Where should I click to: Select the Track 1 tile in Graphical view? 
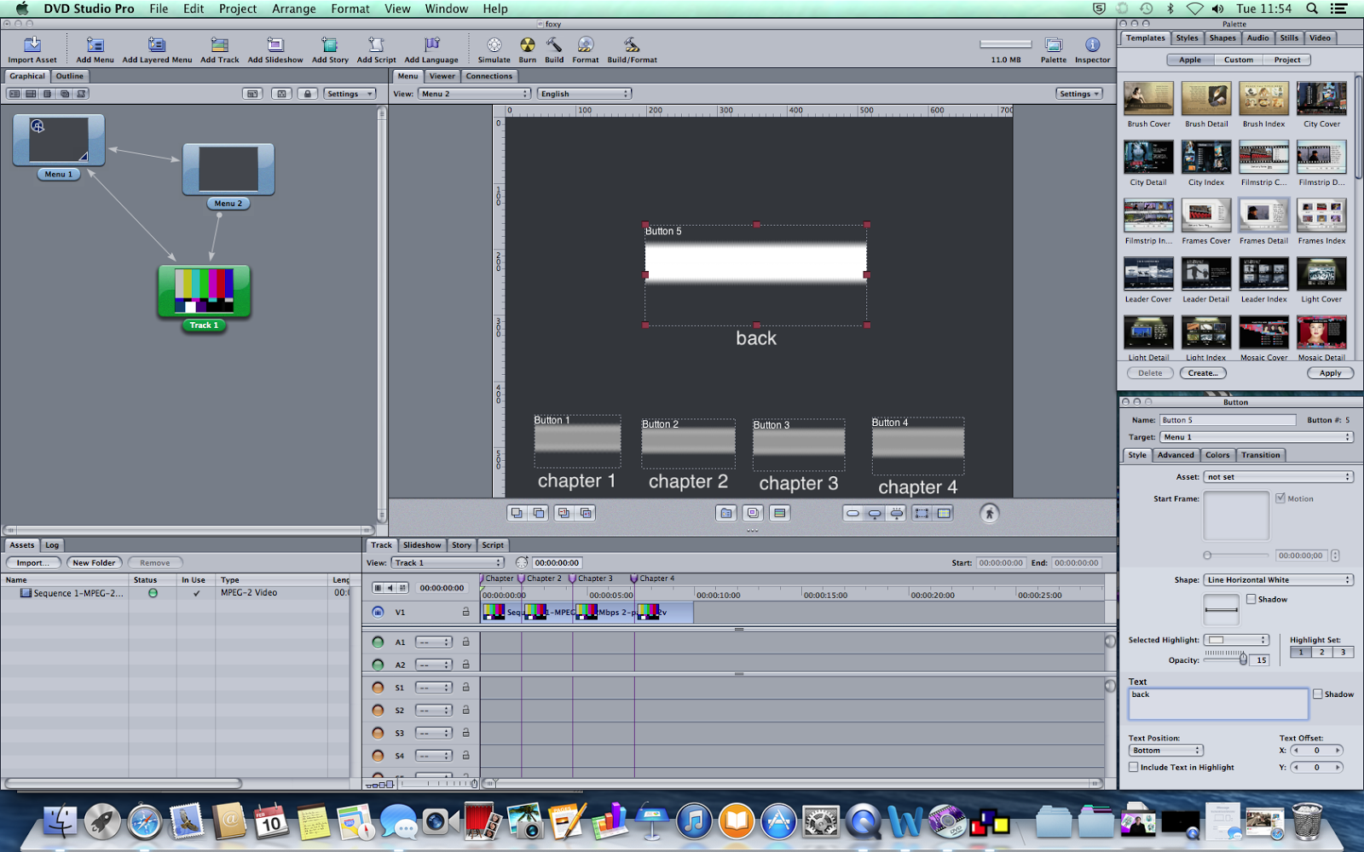point(204,291)
